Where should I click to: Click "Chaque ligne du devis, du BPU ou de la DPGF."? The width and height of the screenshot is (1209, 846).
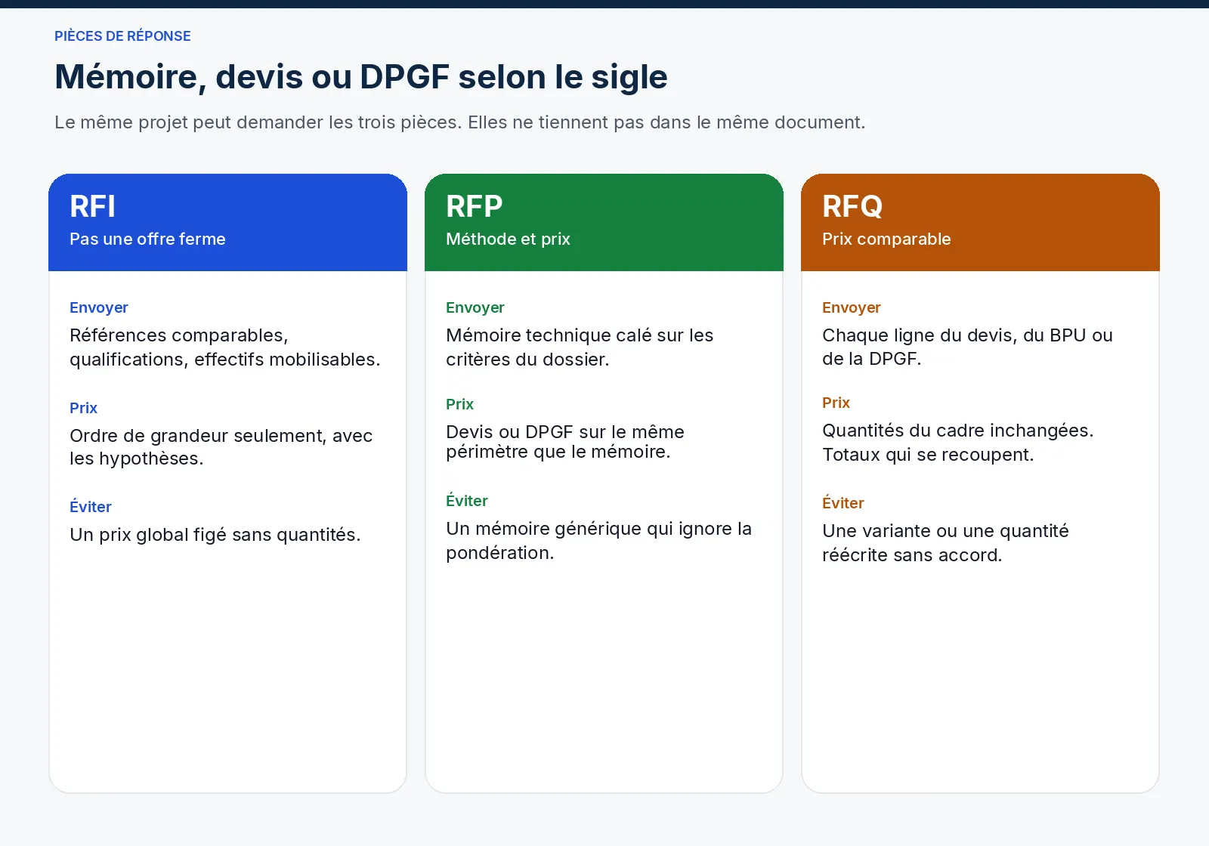(967, 347)
